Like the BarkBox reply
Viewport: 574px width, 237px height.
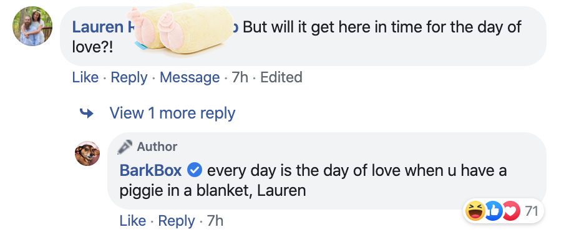(x=132, y=221)
